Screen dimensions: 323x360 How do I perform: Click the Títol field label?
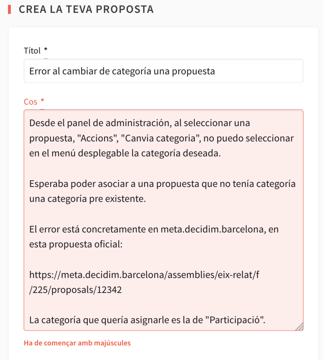click(32, 51)
